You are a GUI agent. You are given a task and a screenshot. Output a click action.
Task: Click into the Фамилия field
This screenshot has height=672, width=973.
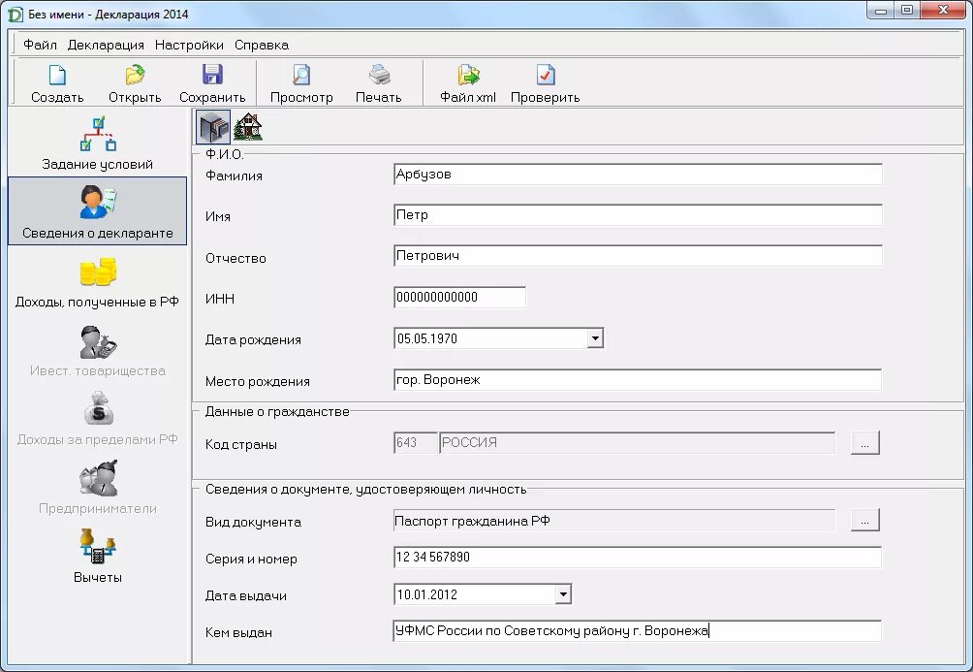638,174
